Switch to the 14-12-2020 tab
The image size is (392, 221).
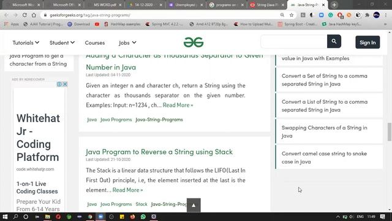click(145, 5)
